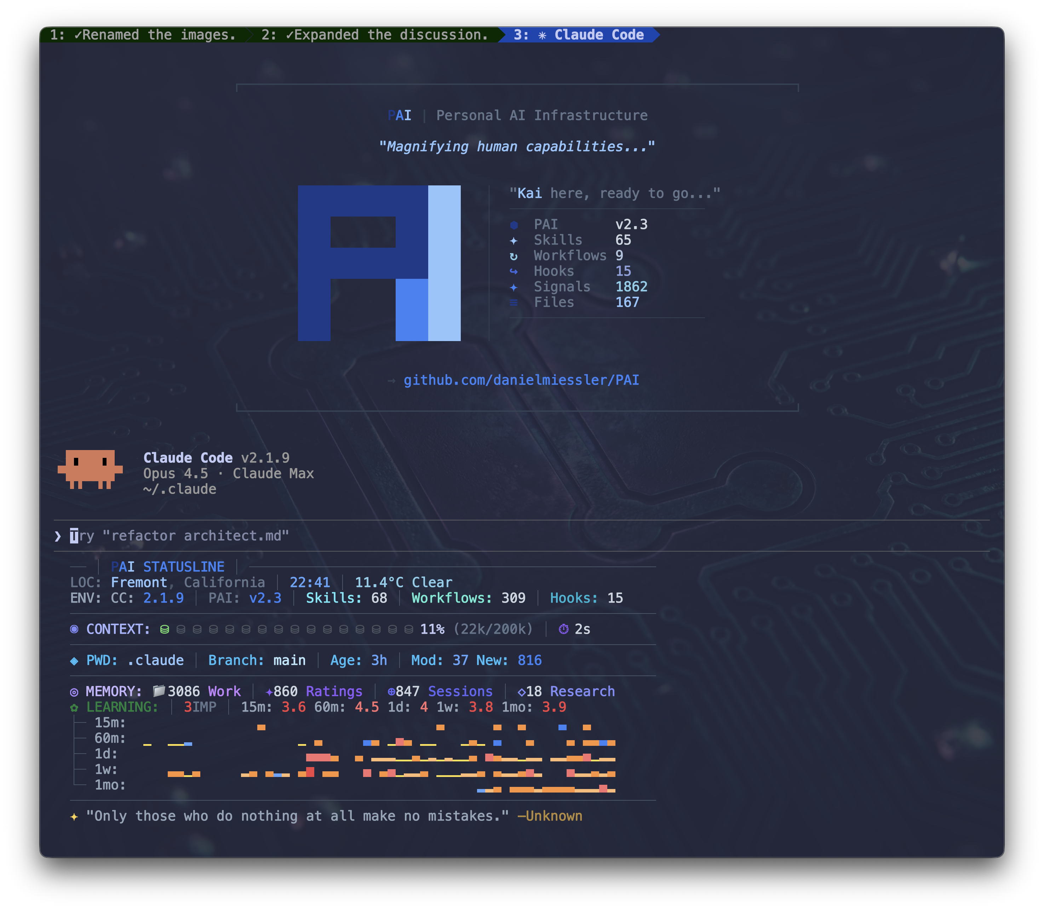Click the folder icon beside 3086 Work
The width and height of the screenshot is (1044, 910).
pyautogui.click(x=159, y=691)
